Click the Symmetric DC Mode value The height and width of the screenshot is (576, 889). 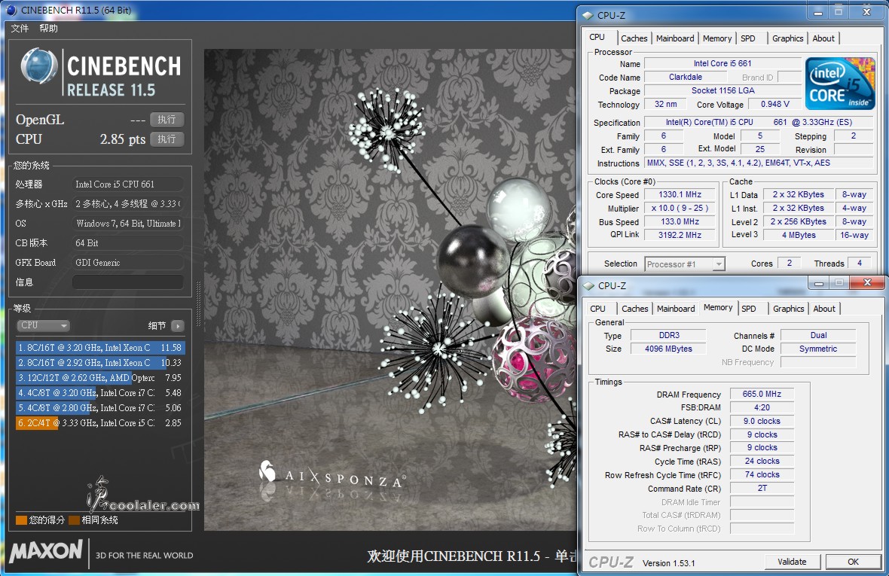click(817, 349)
